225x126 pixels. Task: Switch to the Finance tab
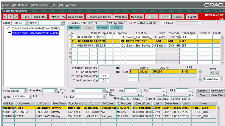coord(102,27)
